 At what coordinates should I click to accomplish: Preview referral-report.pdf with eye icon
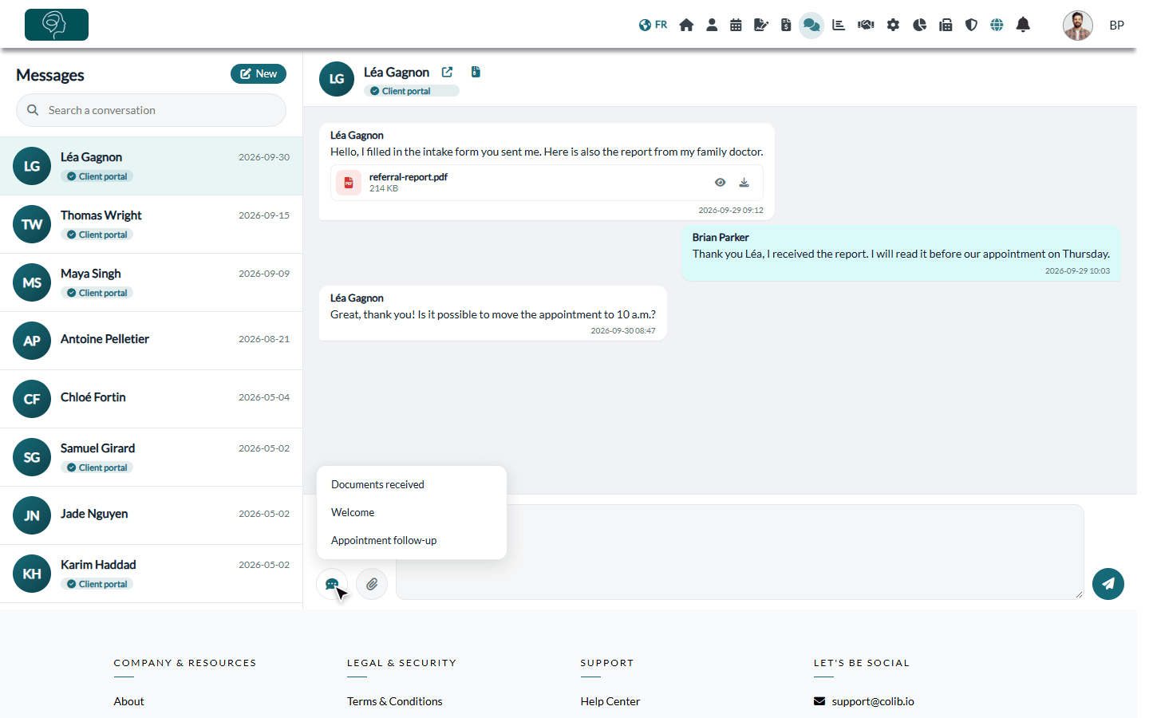720,183
